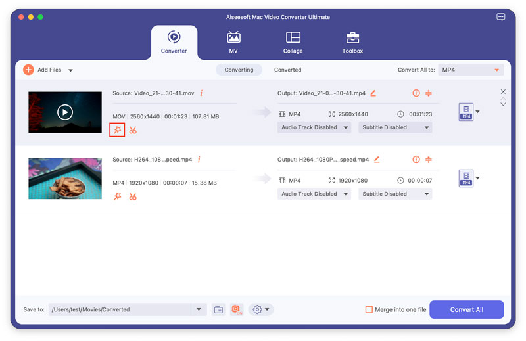This screenshot has width=526, height=341.
Task: Open Audio Track dropdown for 2560x1440 video
Action: point(314,127)
